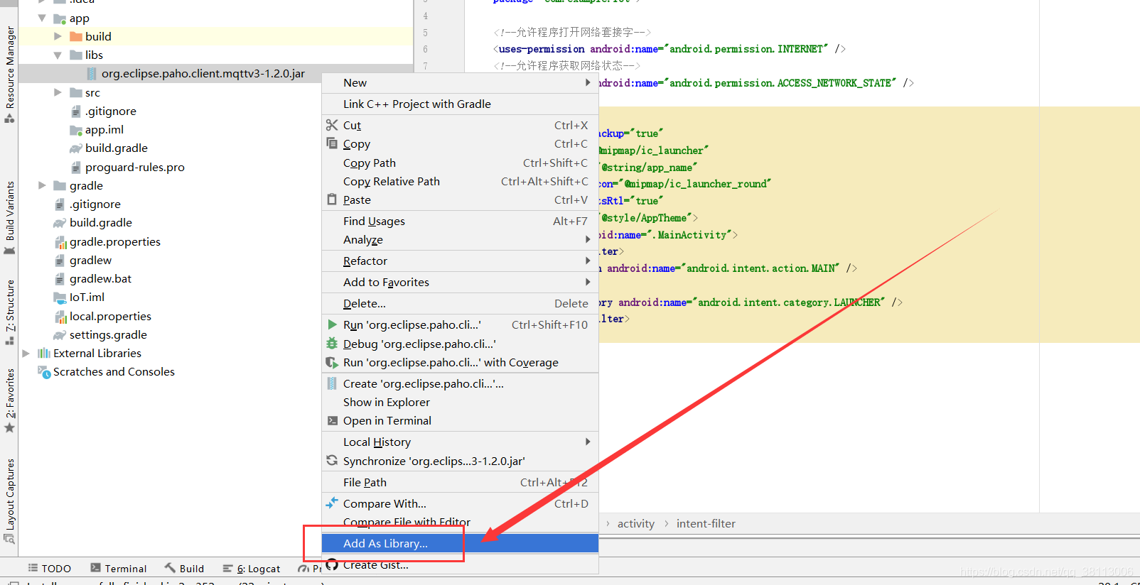The height and width of the screenshot is (585, 1140).
Task: Click the Copy icon in the context menu
Action: [332, 143]
